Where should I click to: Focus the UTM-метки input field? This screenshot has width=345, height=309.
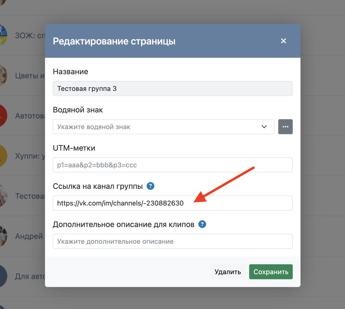point(172,165)
